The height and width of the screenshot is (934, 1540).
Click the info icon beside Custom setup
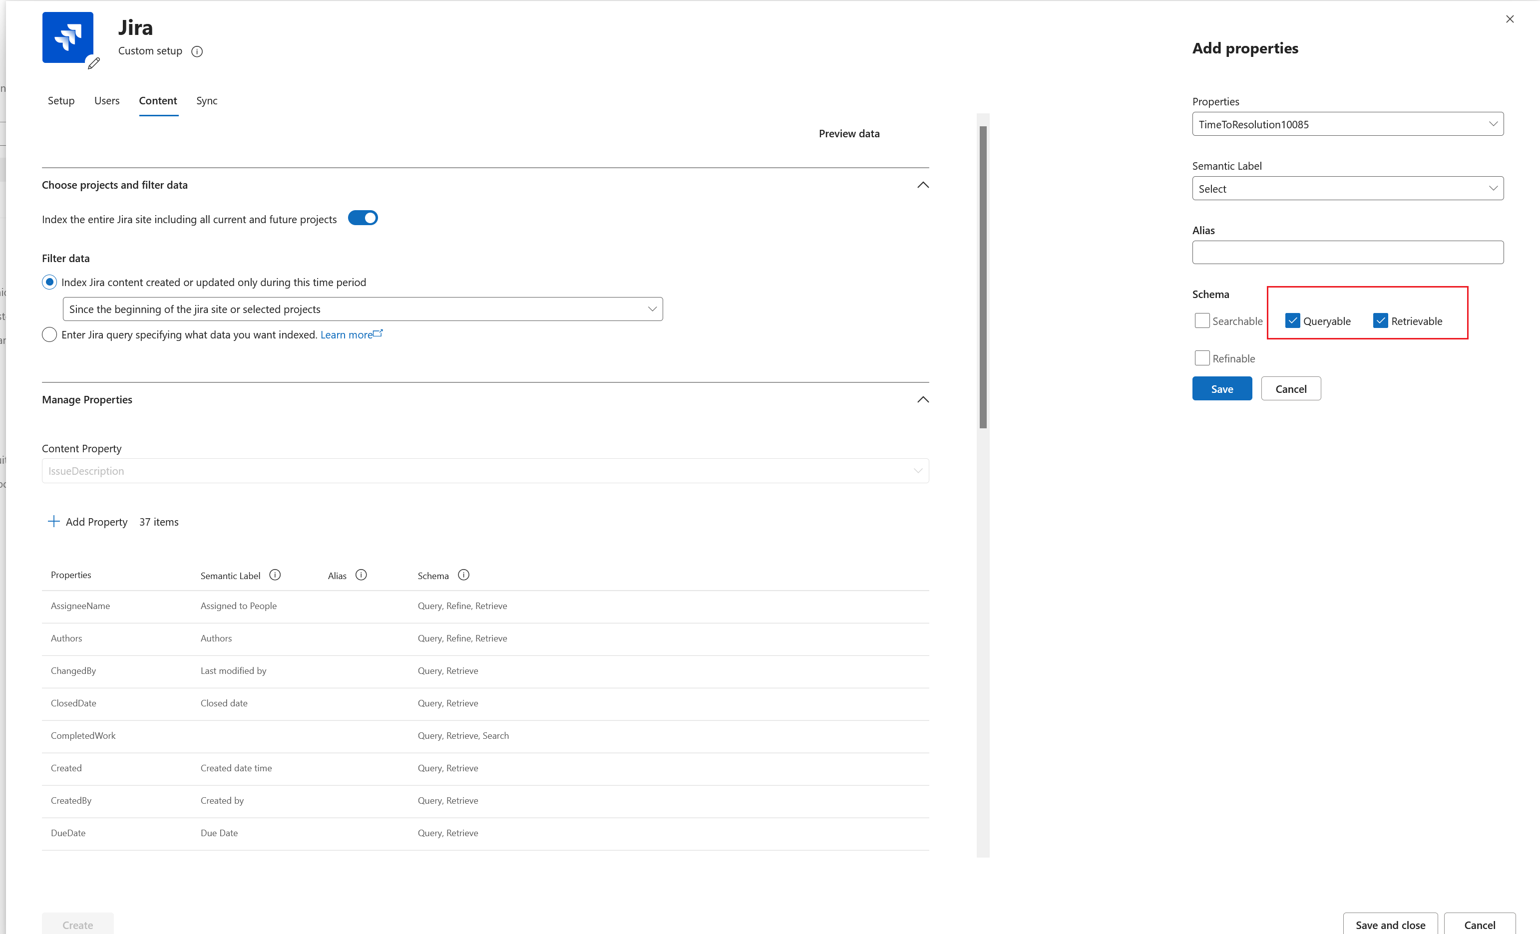(x=197, y=51)
